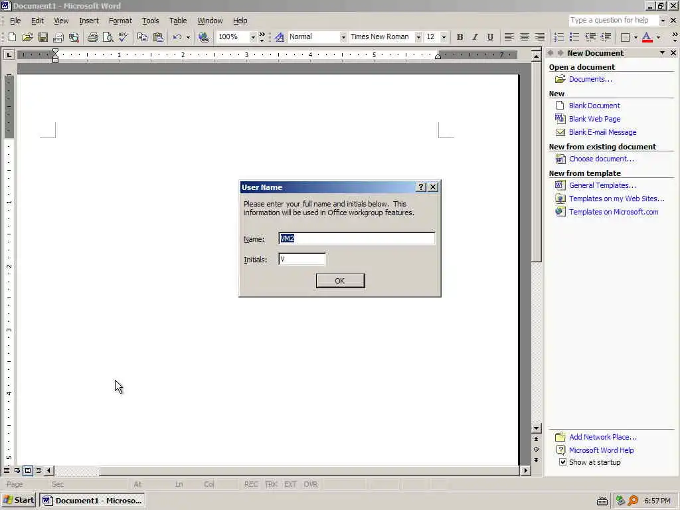Click the New Blank Document toolbar icon
Viewport: 680px width, 510px height.
click(x=12, y=37)
